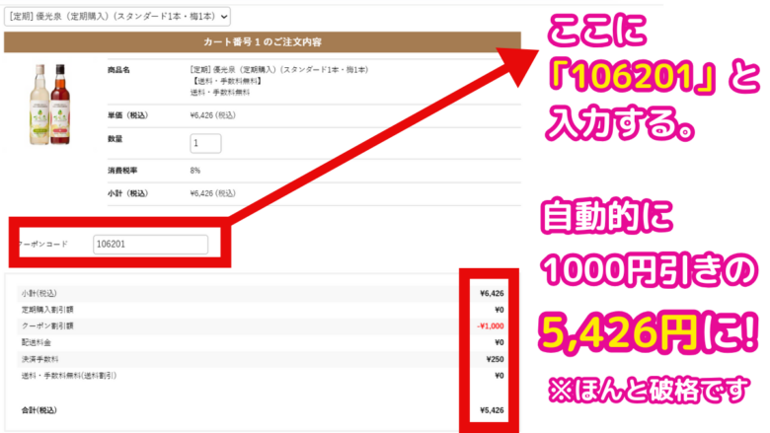Click the 小計(税込) amount in the summary table
This screenshot has height=433, width=770.
[491, 293]
